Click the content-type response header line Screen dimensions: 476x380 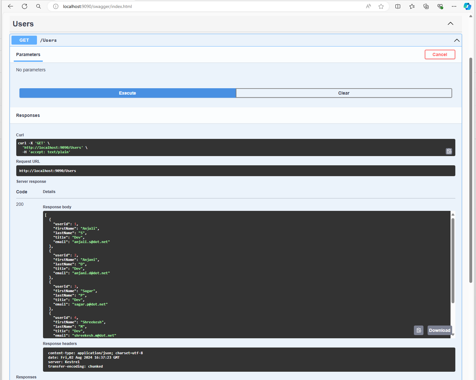coord(95,353)
